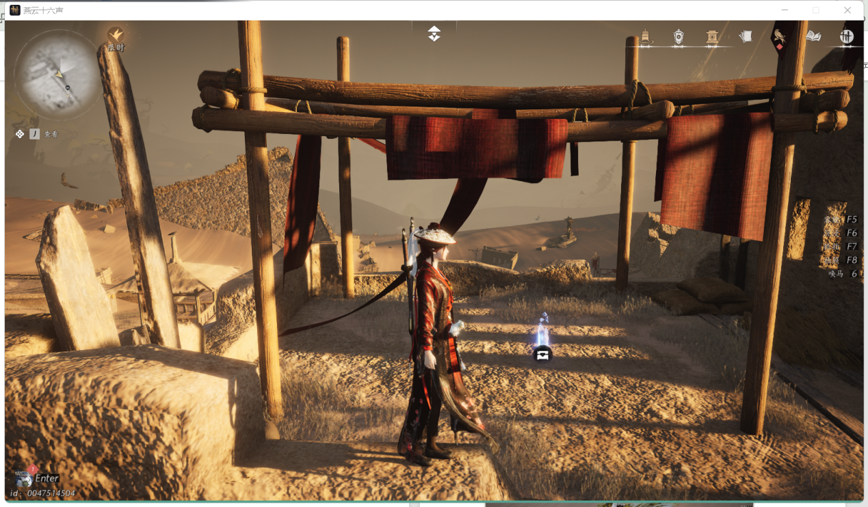This screenshot has width=868, height=507.
Task: Select the F7 shortcut option
Action: (842, 247)
